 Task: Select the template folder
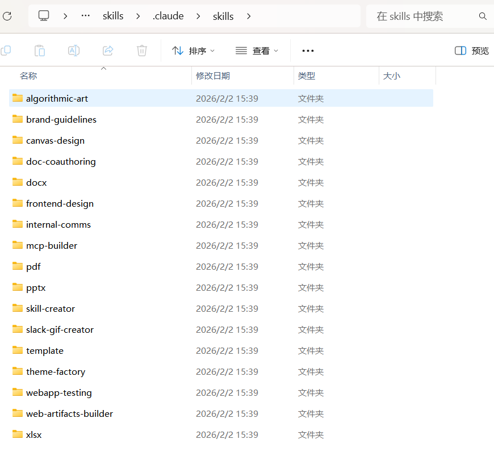coord(221,350)
